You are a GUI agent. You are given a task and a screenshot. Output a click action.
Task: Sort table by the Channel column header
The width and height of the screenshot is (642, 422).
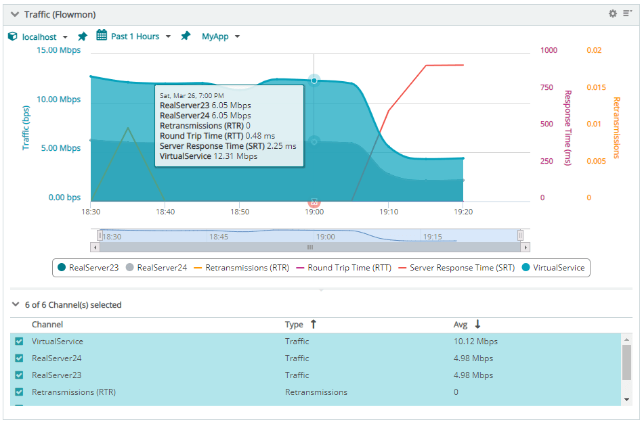[x=47, y=325]
